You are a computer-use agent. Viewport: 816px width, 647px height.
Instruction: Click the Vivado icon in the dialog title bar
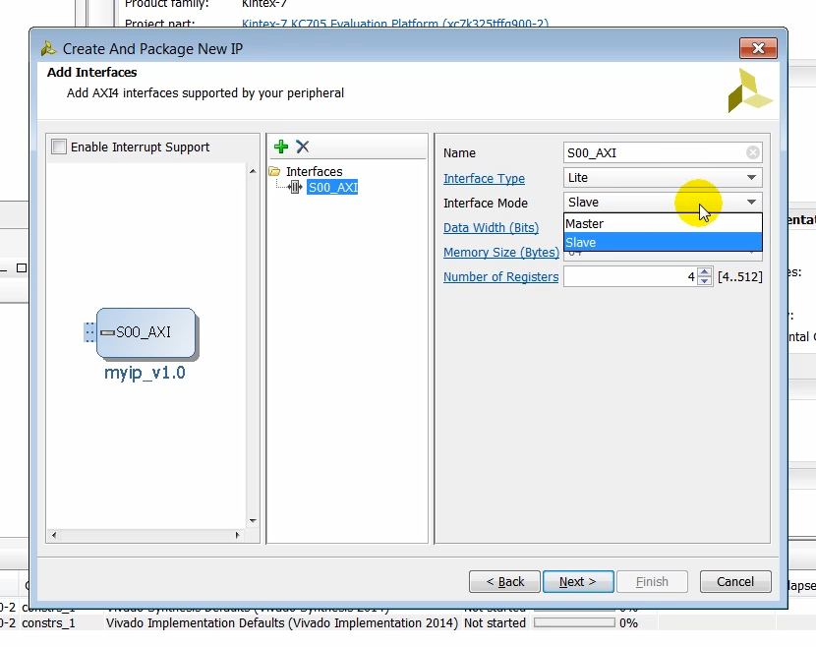pos(43,47)
